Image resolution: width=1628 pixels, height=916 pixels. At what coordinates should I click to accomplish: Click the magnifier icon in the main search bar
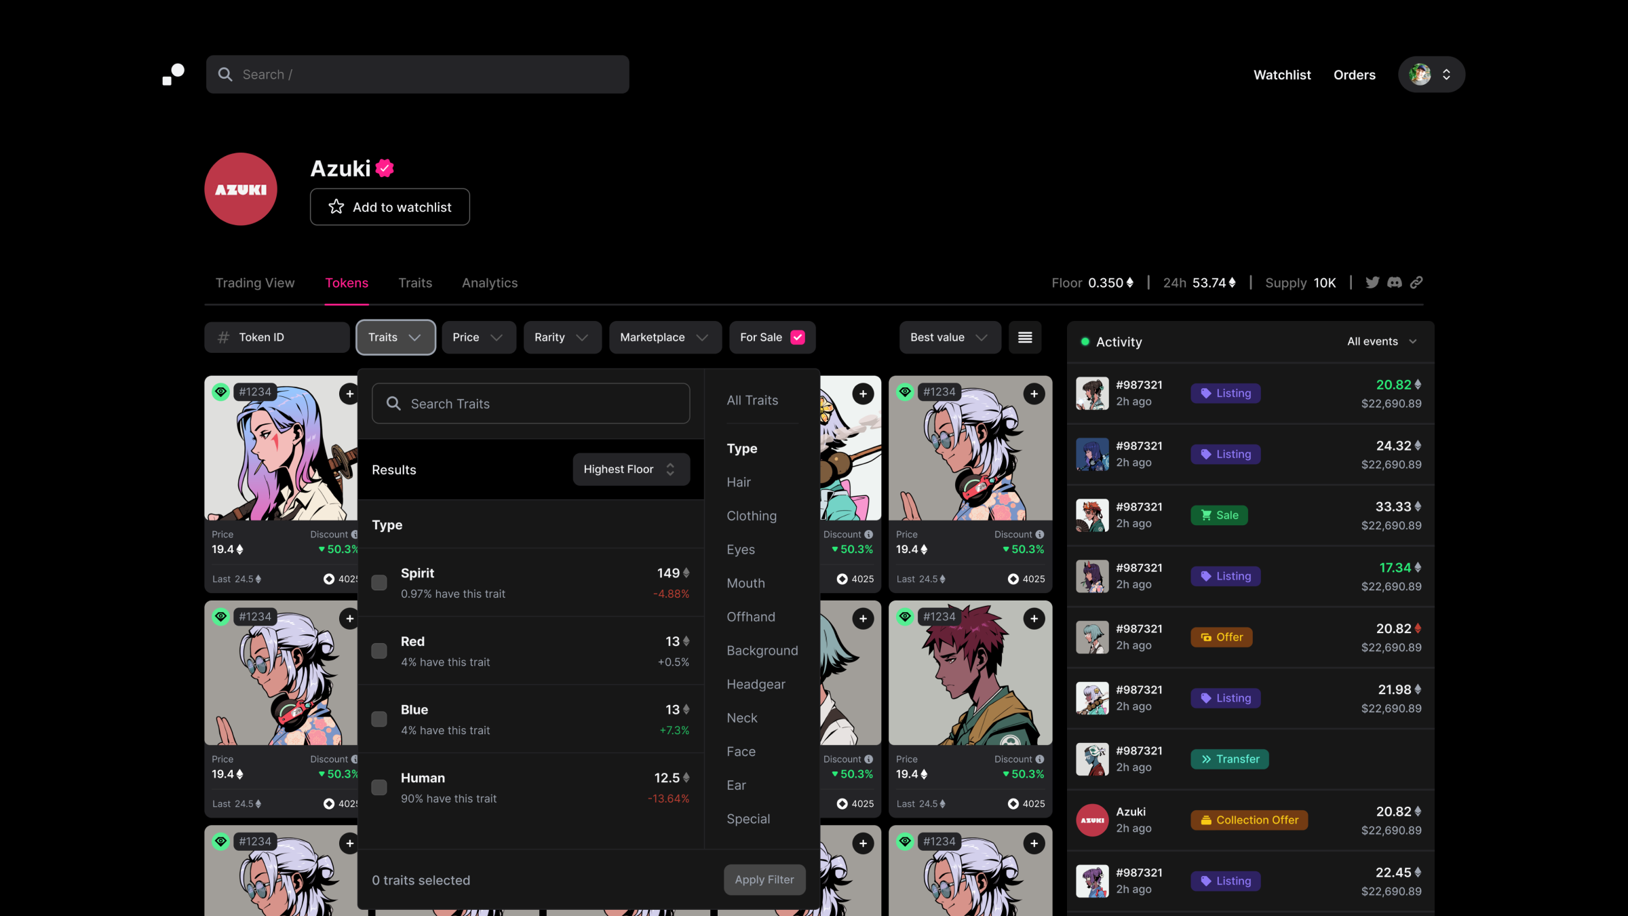click(x=225, y=75)
